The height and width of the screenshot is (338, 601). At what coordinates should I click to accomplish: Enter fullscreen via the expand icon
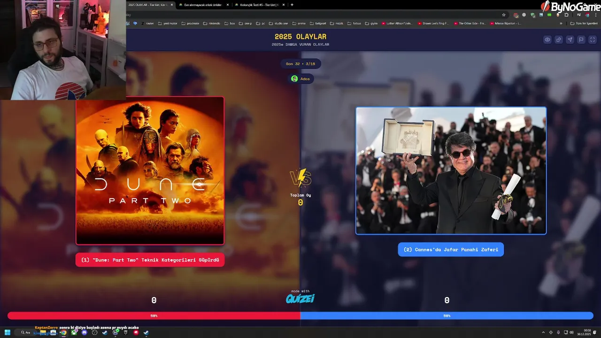point(593,40)
